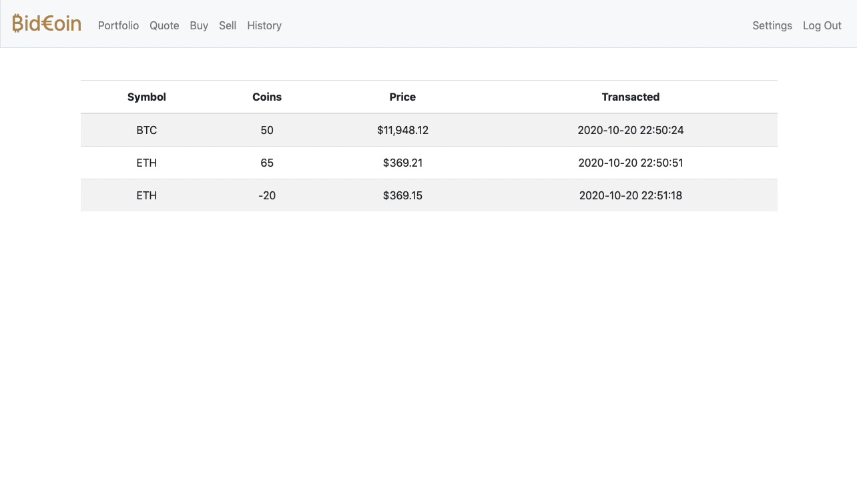Go to the Quote page
Image resolution: width=857 pixels, height=492 pixels.
164,25
